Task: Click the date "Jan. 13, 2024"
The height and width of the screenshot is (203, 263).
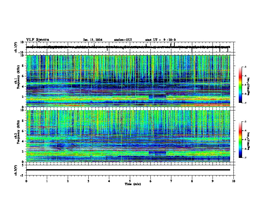Action: pos(93,40)
